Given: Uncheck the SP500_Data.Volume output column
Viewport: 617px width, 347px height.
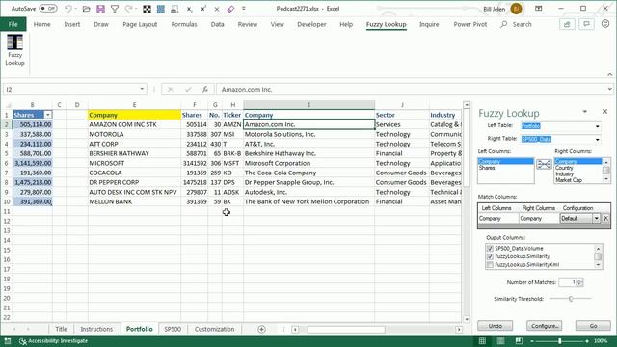Looking at the screenshot, I should [490, 249].
